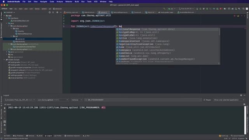249x140 pixels.
Task: Click the locate target icon in Project panel
Action: (49, 12)
